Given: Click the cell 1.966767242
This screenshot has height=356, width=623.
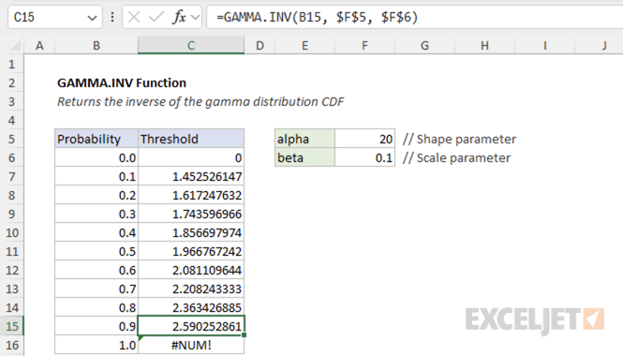Looking at the screenshot, I should pyautogui.click(x=191, y=251).
